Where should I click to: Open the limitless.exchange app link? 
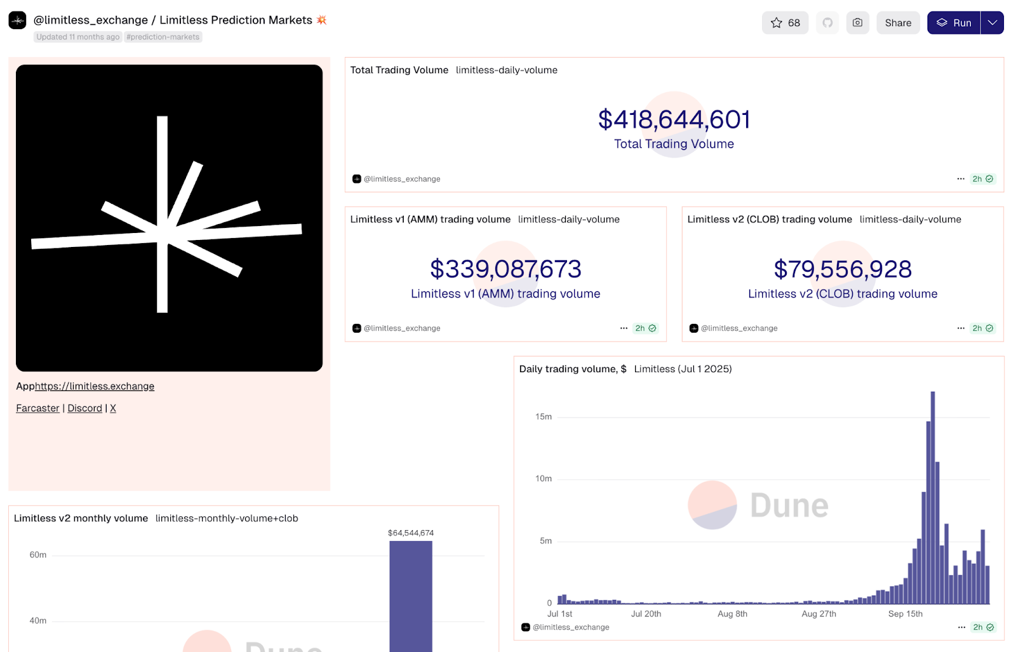[95, 386]
